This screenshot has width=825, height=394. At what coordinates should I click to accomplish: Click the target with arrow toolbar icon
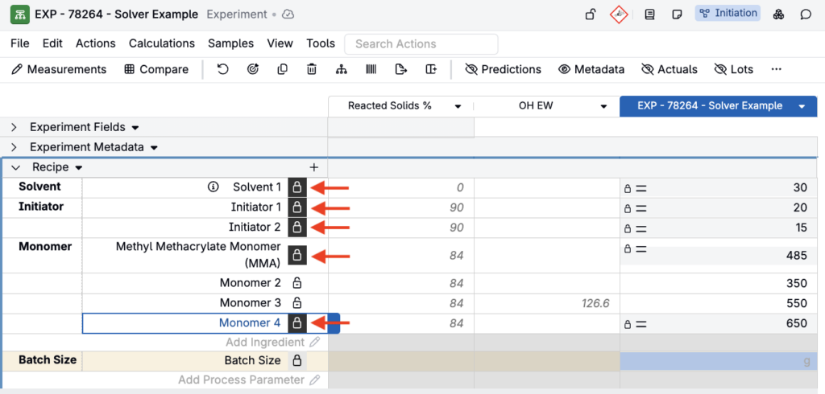[x=253, y=69]
